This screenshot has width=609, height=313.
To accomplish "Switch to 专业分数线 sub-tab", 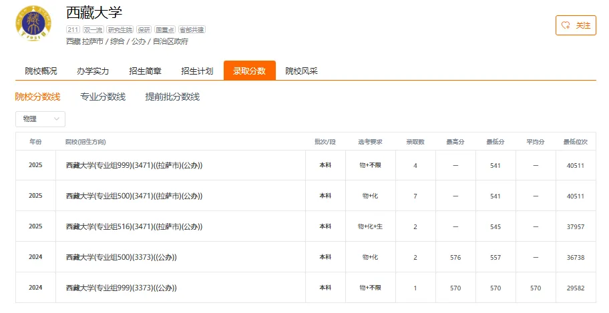I will click(x=103, y=97).
